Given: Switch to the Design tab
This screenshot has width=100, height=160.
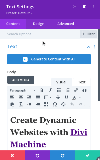Looking at the screenshot, I should (x=39, y=24).
